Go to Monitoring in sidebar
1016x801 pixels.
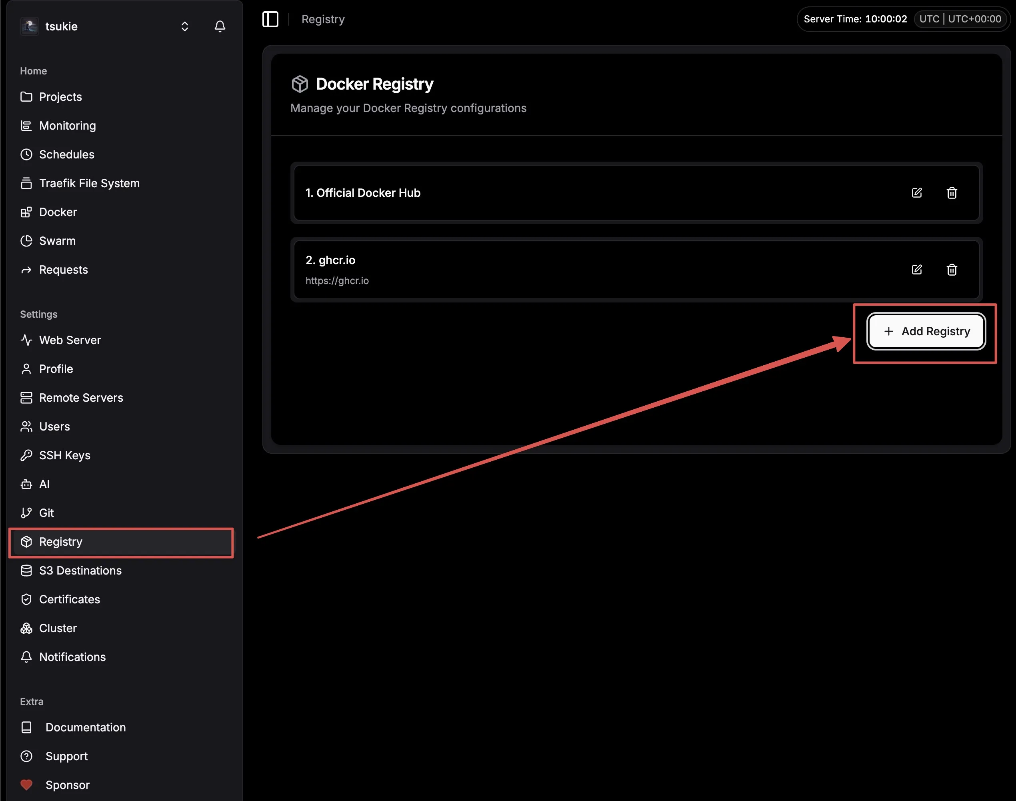[x=67, y=126]
